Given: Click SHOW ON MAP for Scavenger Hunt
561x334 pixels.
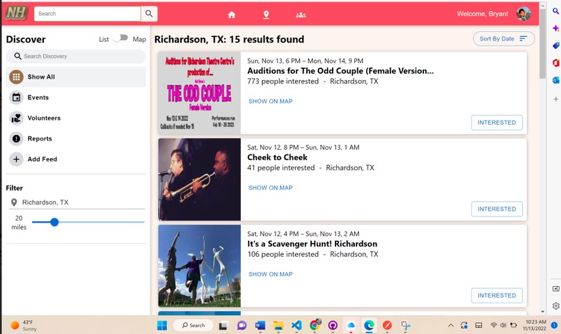Looking at the screenshot, I should pyautogui.click(x=271, y=274).
